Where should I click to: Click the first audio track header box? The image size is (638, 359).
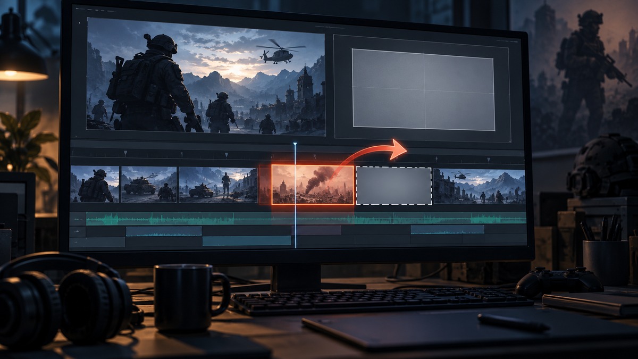click(x=78, y=219)
